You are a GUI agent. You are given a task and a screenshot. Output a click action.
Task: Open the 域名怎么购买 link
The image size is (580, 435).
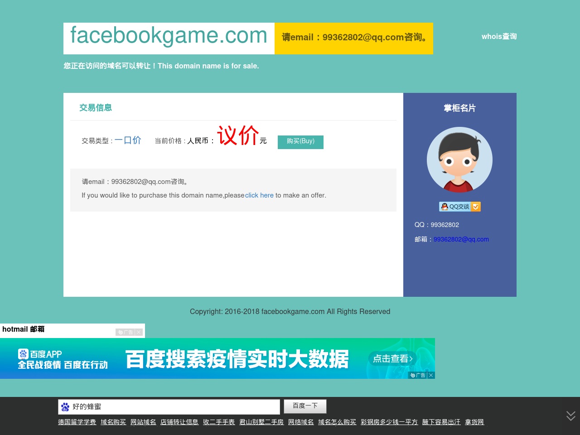[x=337, y=422]
